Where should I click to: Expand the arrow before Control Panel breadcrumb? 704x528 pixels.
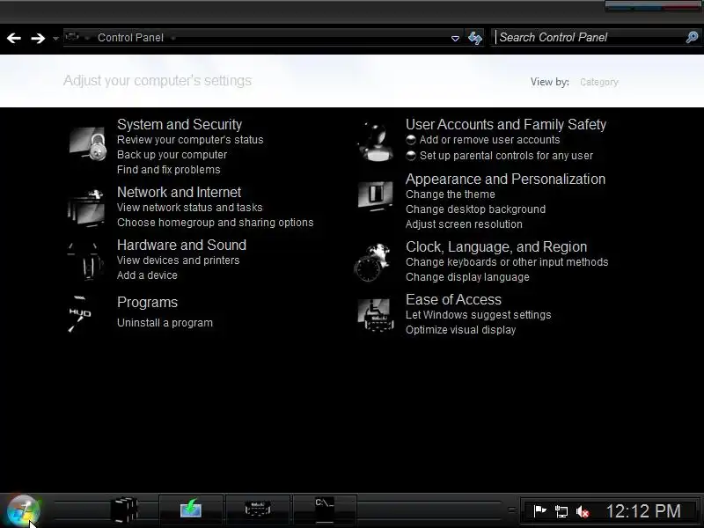pos(87,38)
